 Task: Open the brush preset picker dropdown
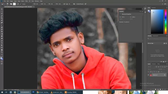(9, 4)
